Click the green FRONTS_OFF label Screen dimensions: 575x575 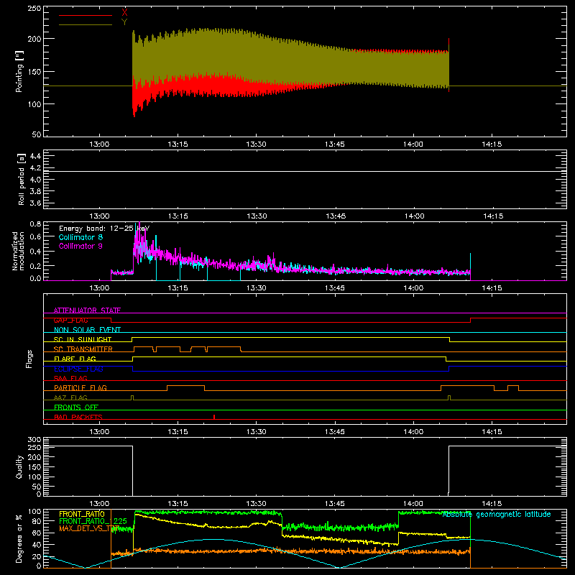point(76,407)
